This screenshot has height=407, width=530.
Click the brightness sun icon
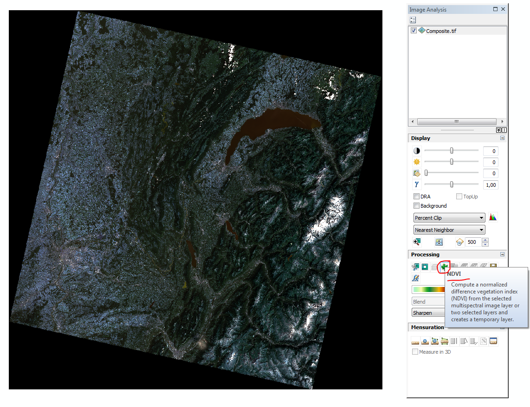point(416,162)
